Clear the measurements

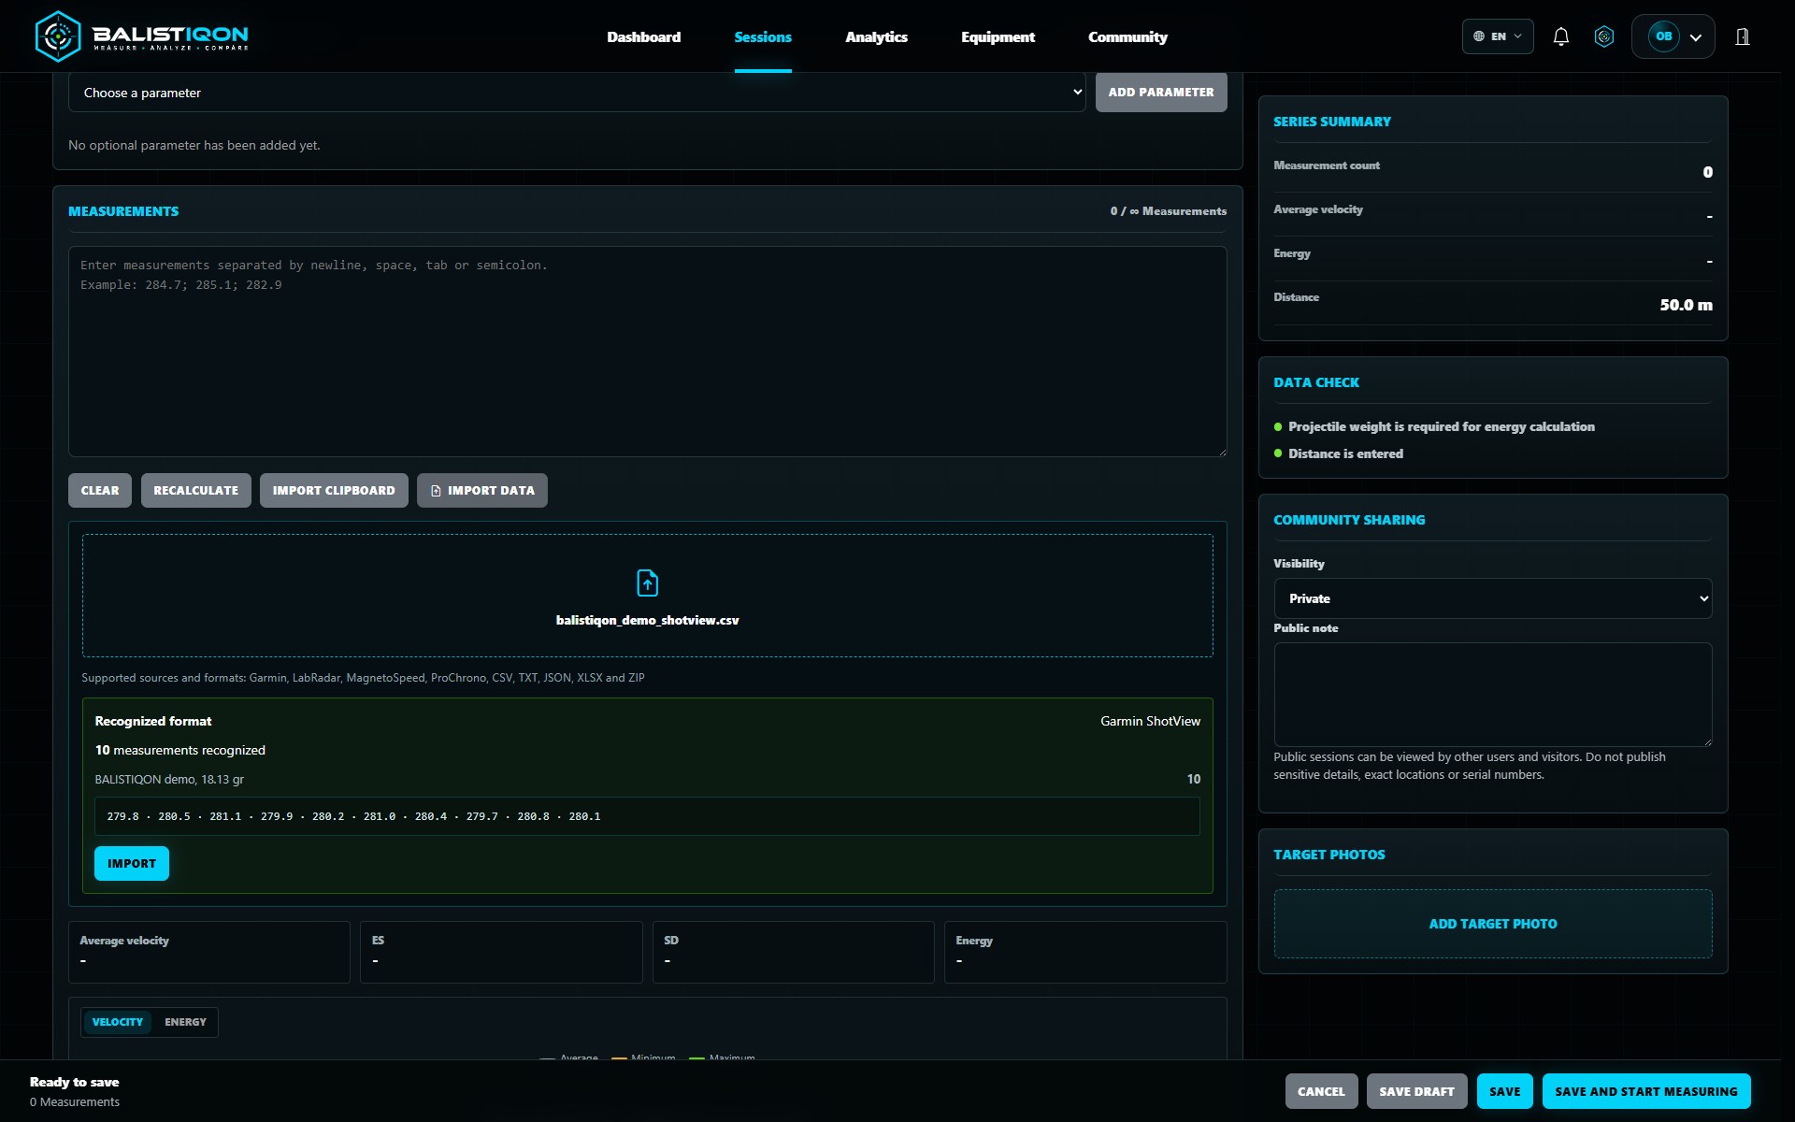(x=100, y=490)
